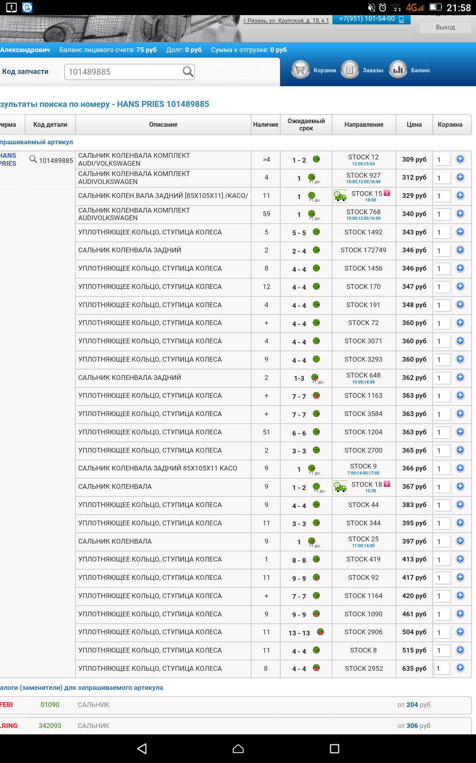The width and height of the screenshot is (476, 763).
Task: Open the Заказы orders icon
Action: point(349,70)
